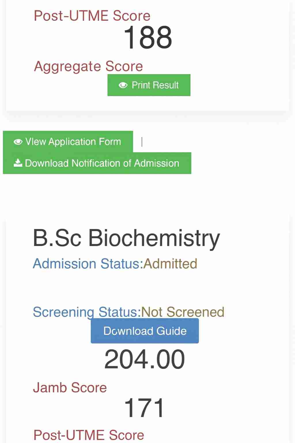Screen dimensions: 295x443
Task: Click the eye icon beside View Application Form
Action: 18,142
